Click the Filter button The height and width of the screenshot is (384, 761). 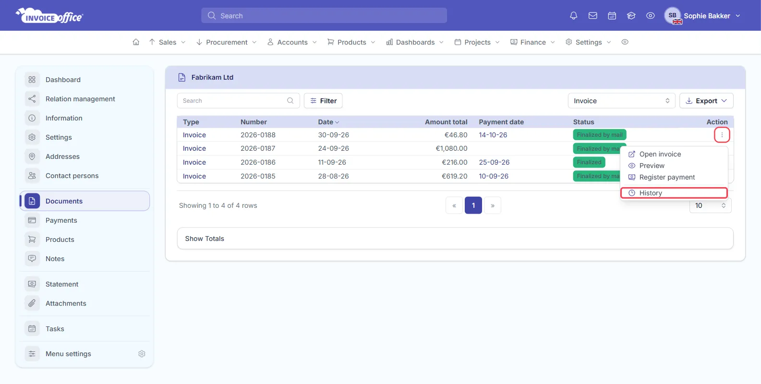point(323,101)
